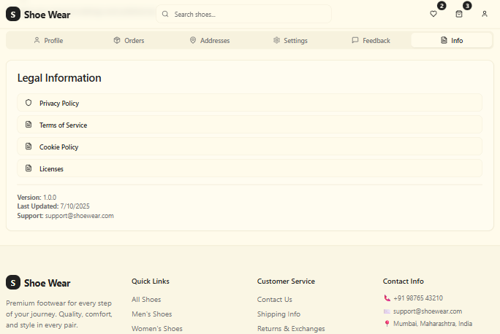Click the user account icon
This screenshot has width=500, height=334.
[x=485, y=14]
